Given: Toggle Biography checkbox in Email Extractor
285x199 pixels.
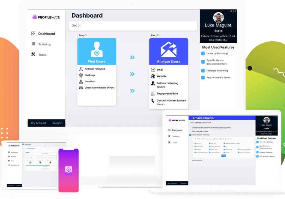Looking at the screenshot, I should coord(195,149).
